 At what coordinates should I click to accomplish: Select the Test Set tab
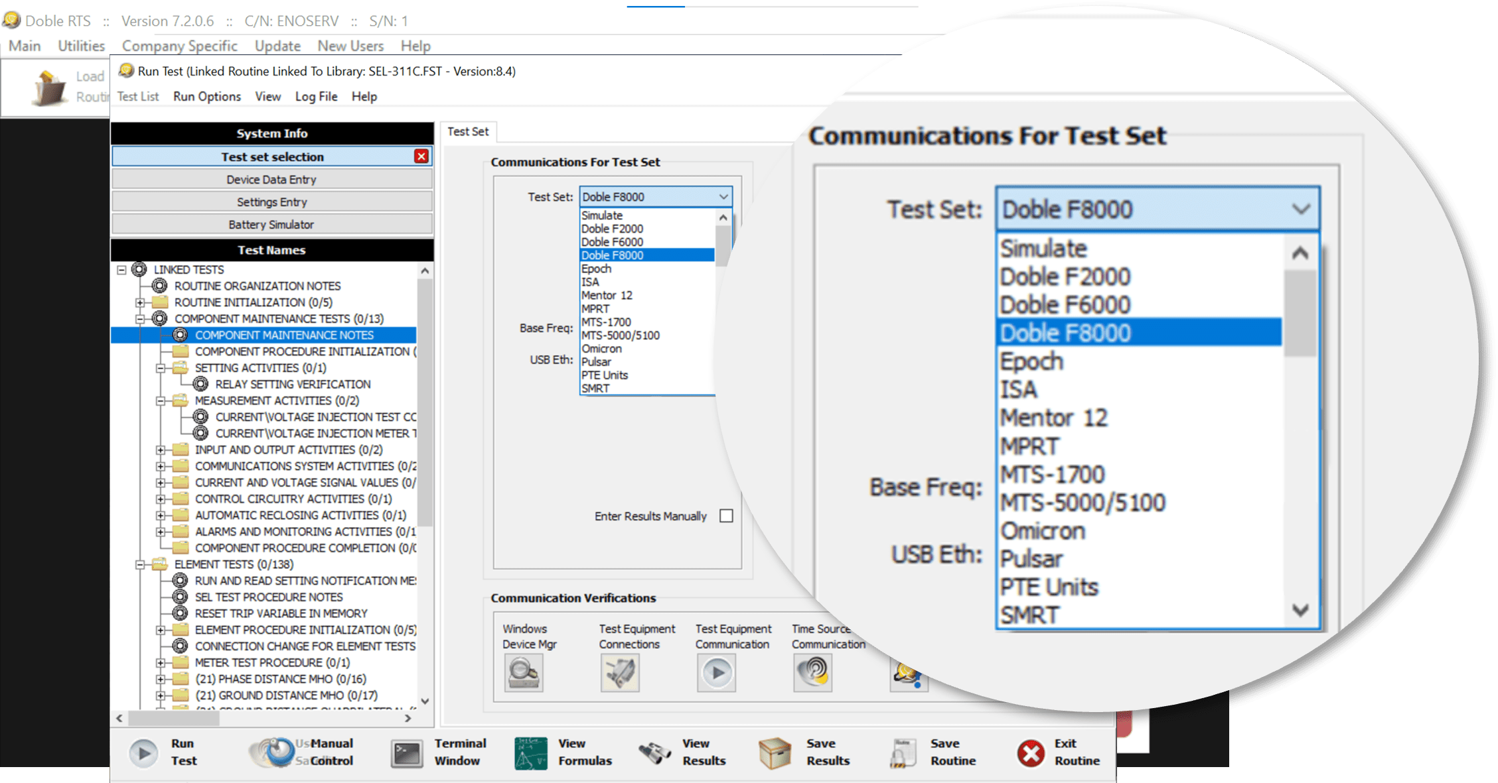(x=468, y=131)
